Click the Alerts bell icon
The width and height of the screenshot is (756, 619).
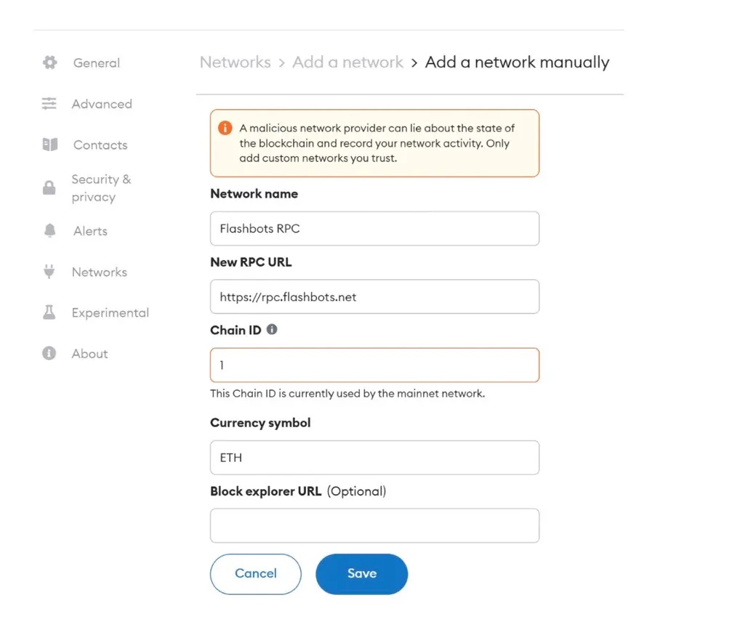[49, 231]
